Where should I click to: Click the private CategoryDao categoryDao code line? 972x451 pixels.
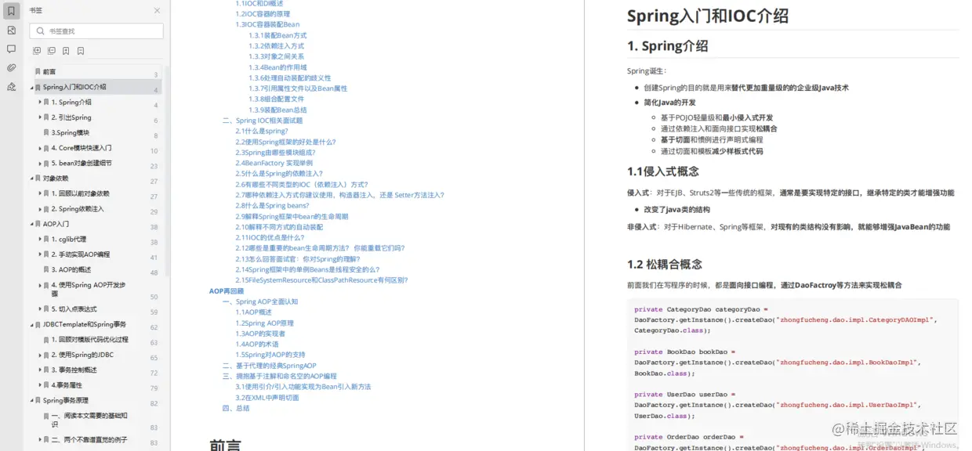coord(702,309)
